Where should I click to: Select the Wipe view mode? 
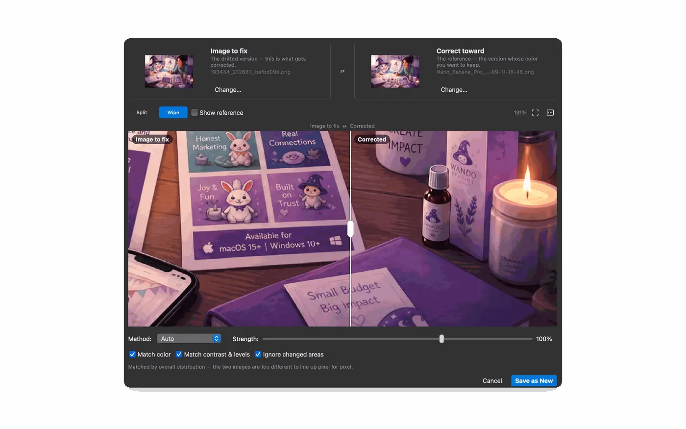[173, 113]
